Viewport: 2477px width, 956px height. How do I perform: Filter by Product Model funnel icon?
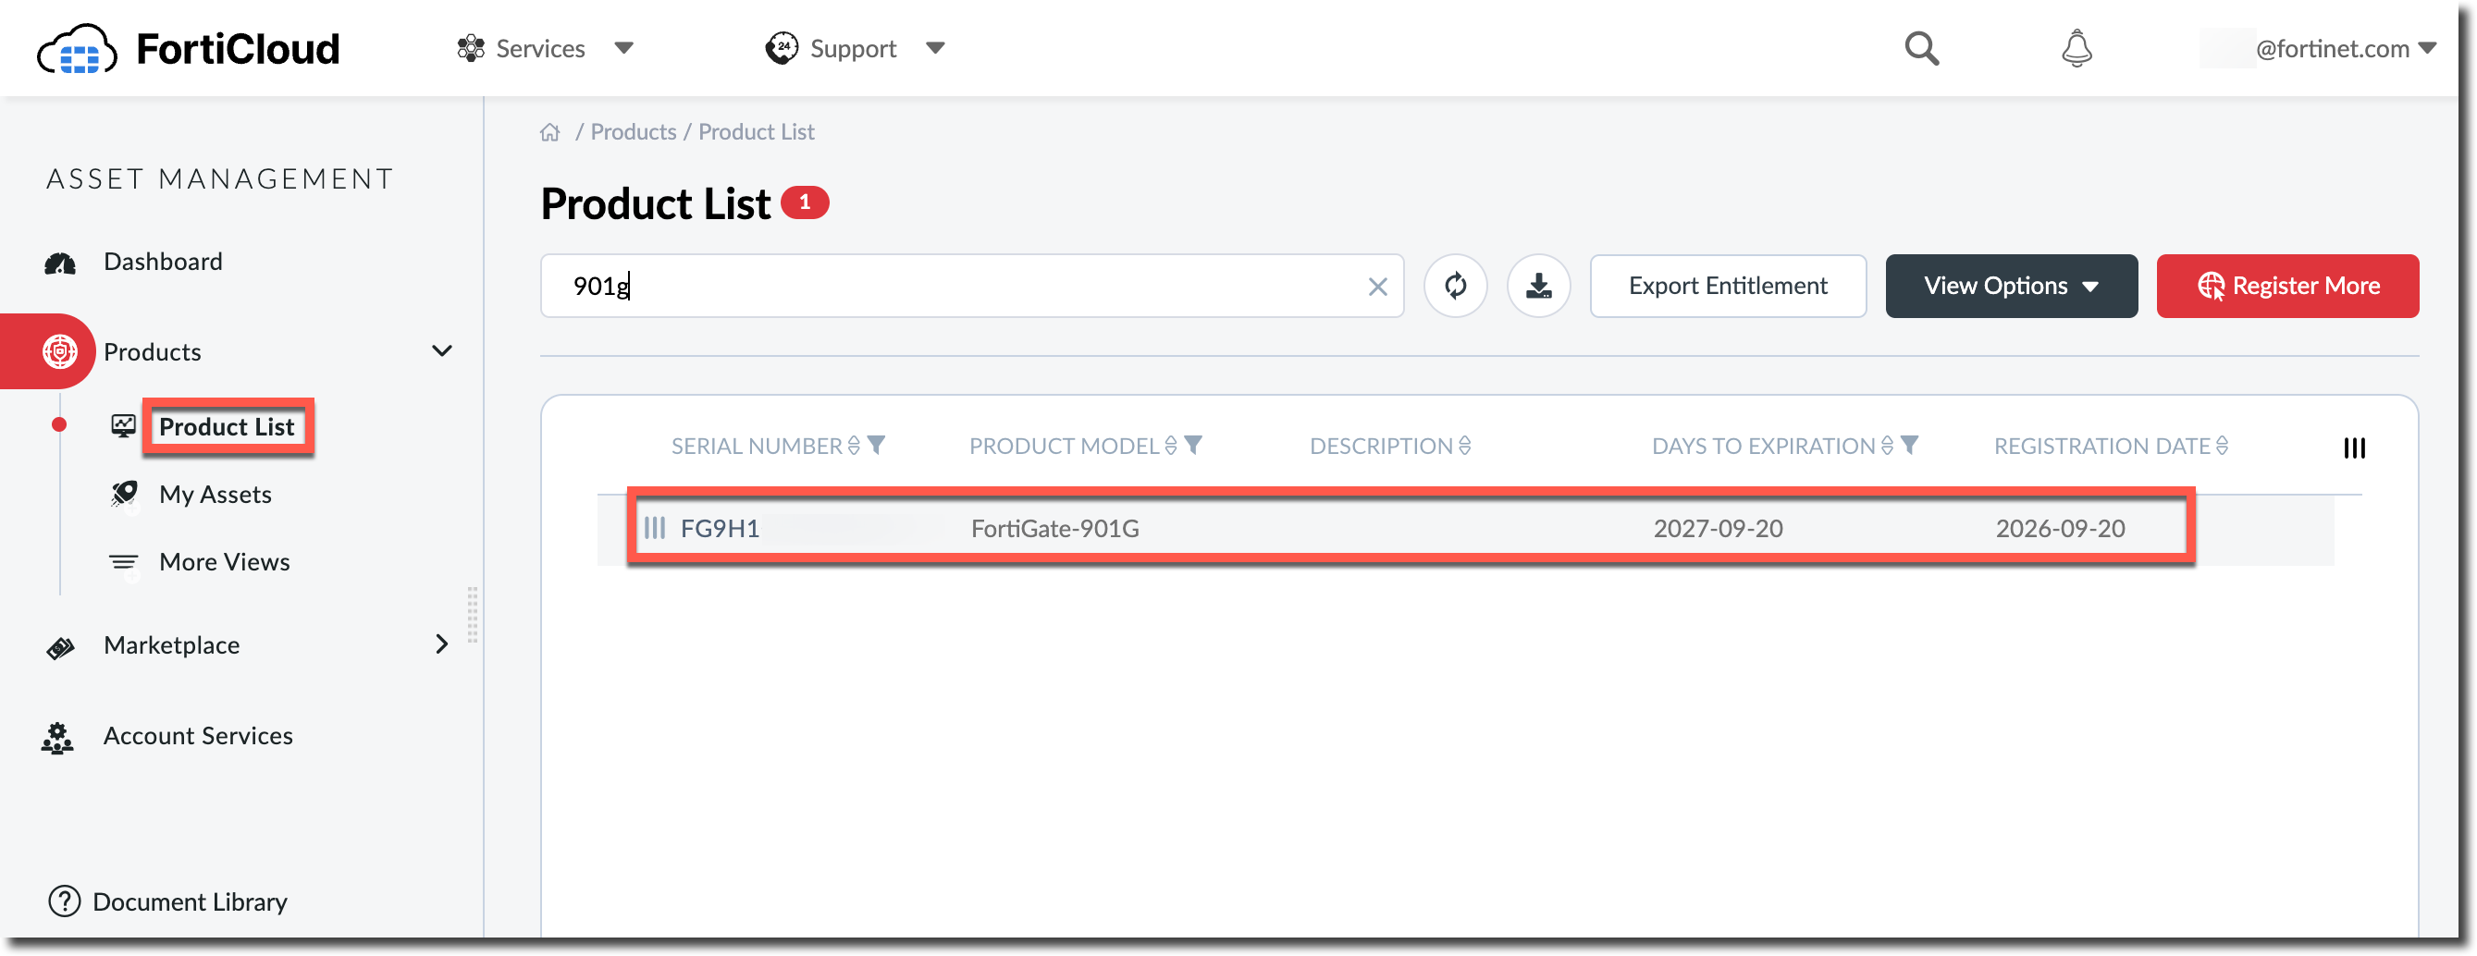click(x=1192, y=446)
